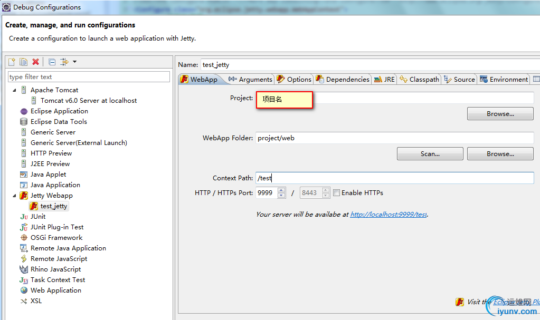Click the Name field containing test_jetty
Screen dimensions: 540x320
370,65
